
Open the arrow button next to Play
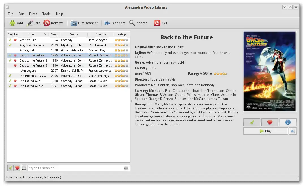293,131
